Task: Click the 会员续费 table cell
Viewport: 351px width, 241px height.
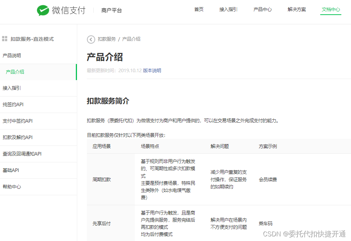Action: point(268,179)
